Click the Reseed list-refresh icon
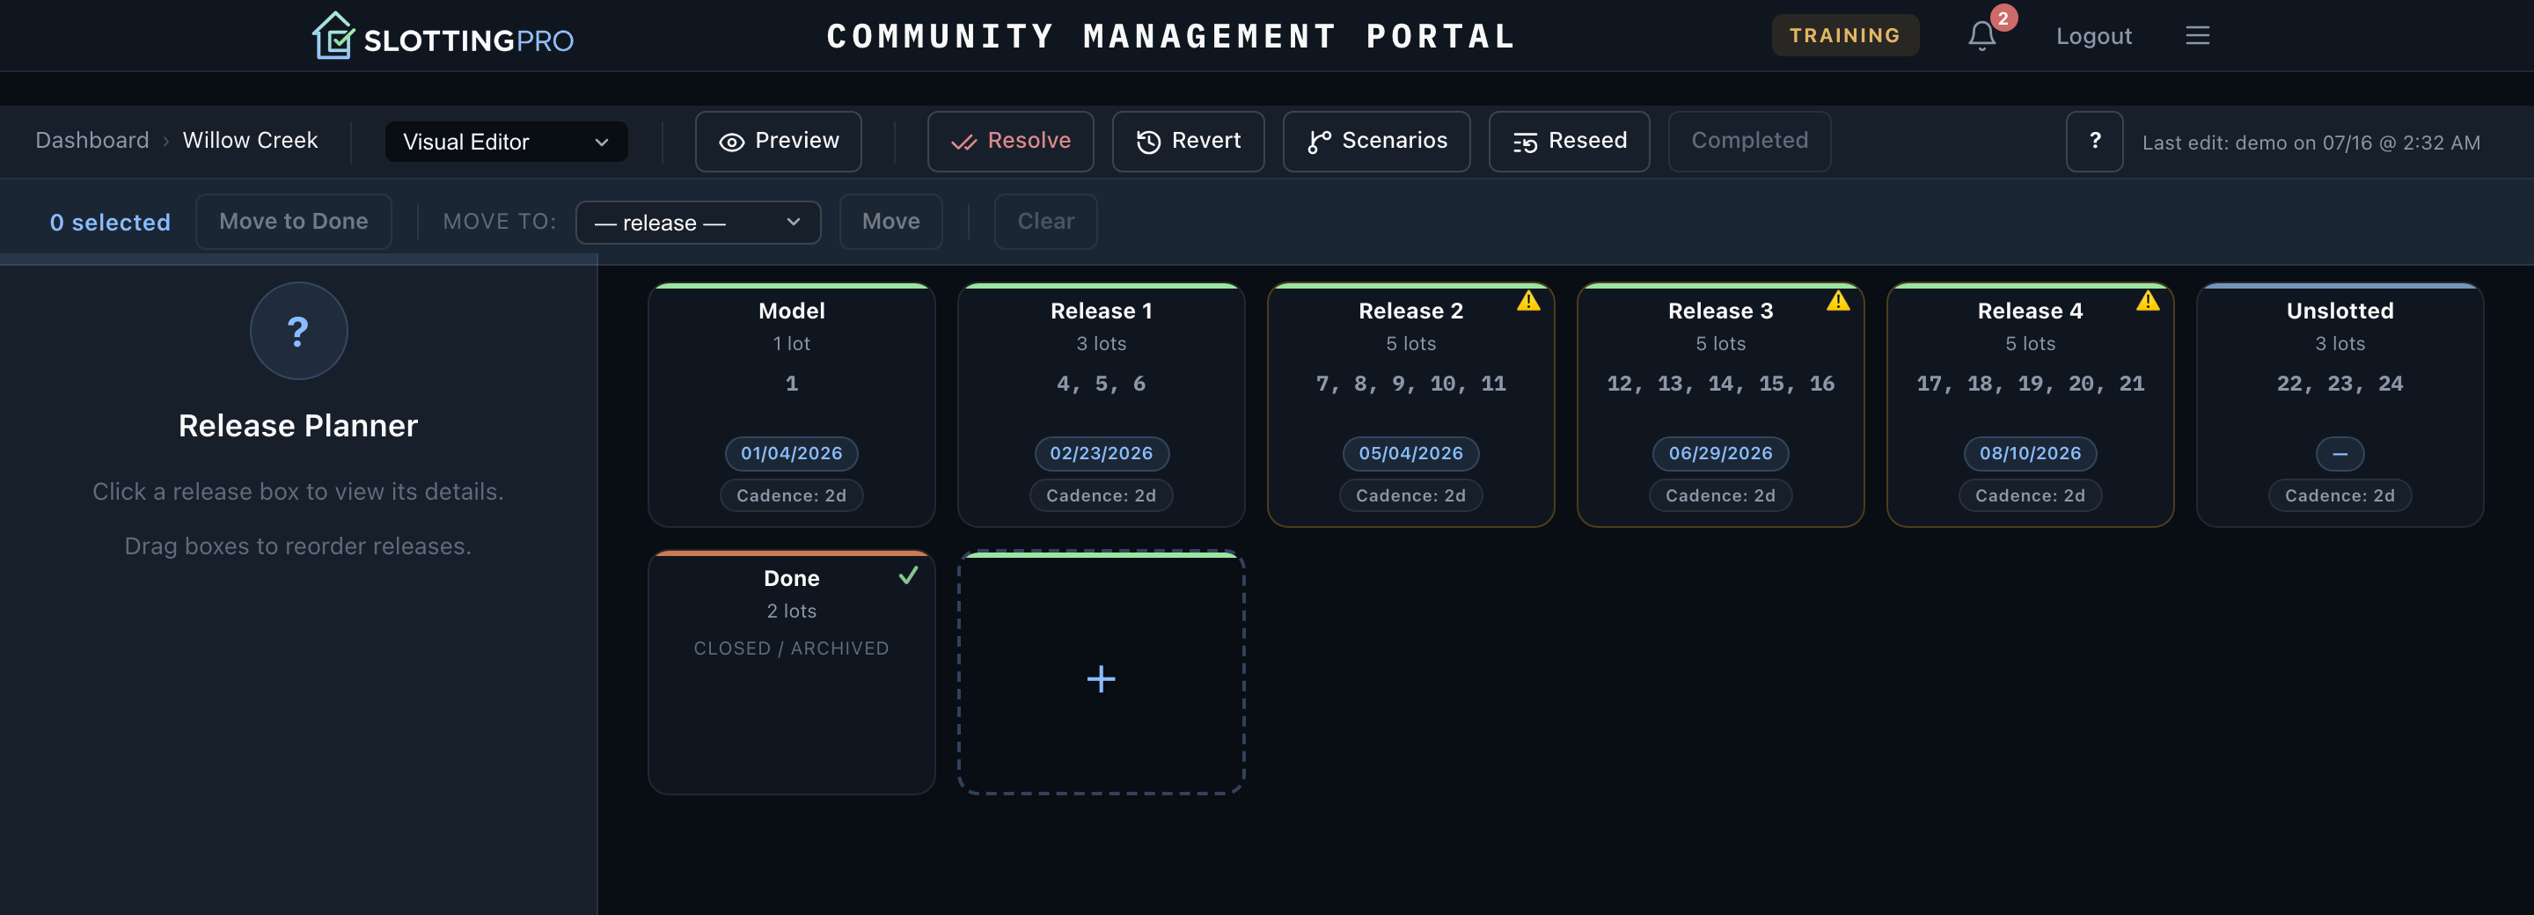This screenshot has height=915, width=2534. [x=1525, y=143]
